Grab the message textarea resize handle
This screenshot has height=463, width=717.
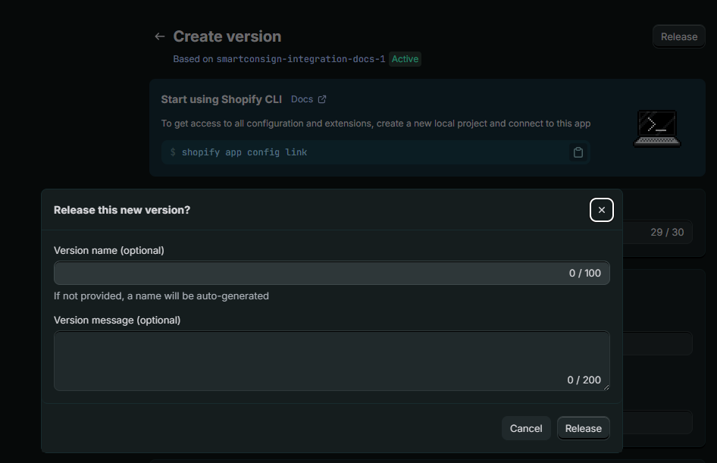[x=606, y=387]
